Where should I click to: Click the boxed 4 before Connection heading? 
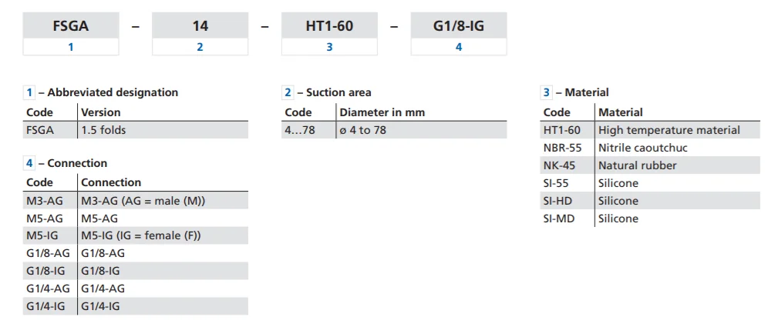tap(30, 163)
